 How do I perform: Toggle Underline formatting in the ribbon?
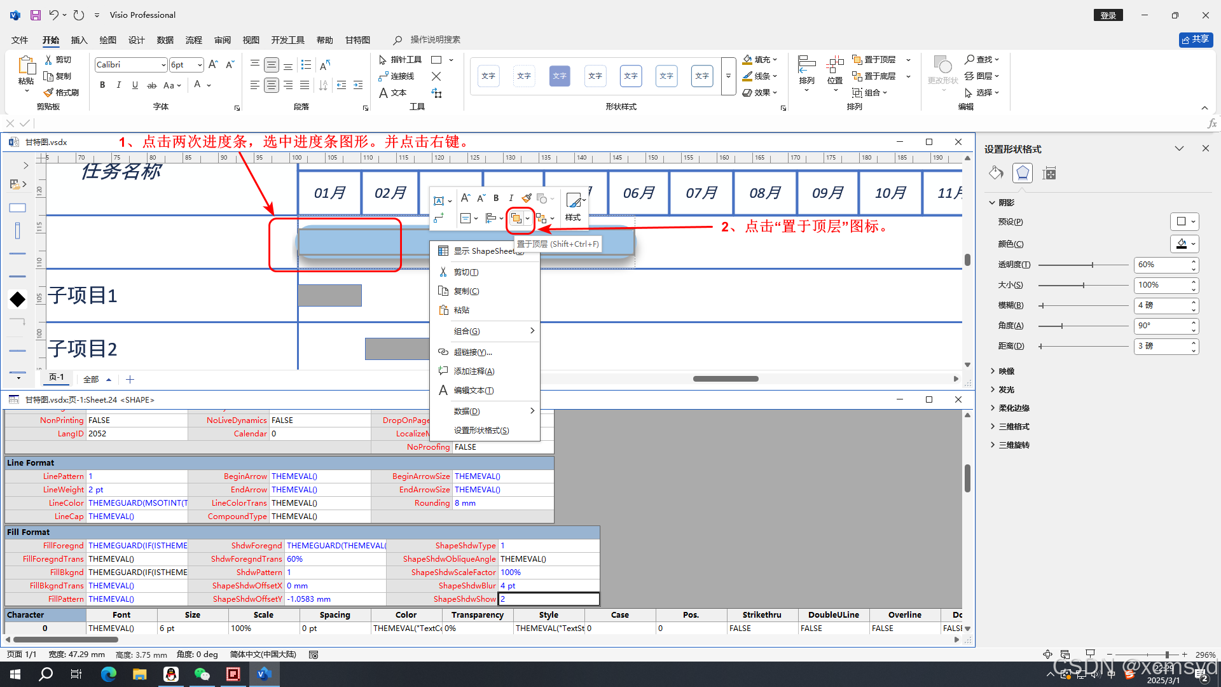tap(135, 85)
